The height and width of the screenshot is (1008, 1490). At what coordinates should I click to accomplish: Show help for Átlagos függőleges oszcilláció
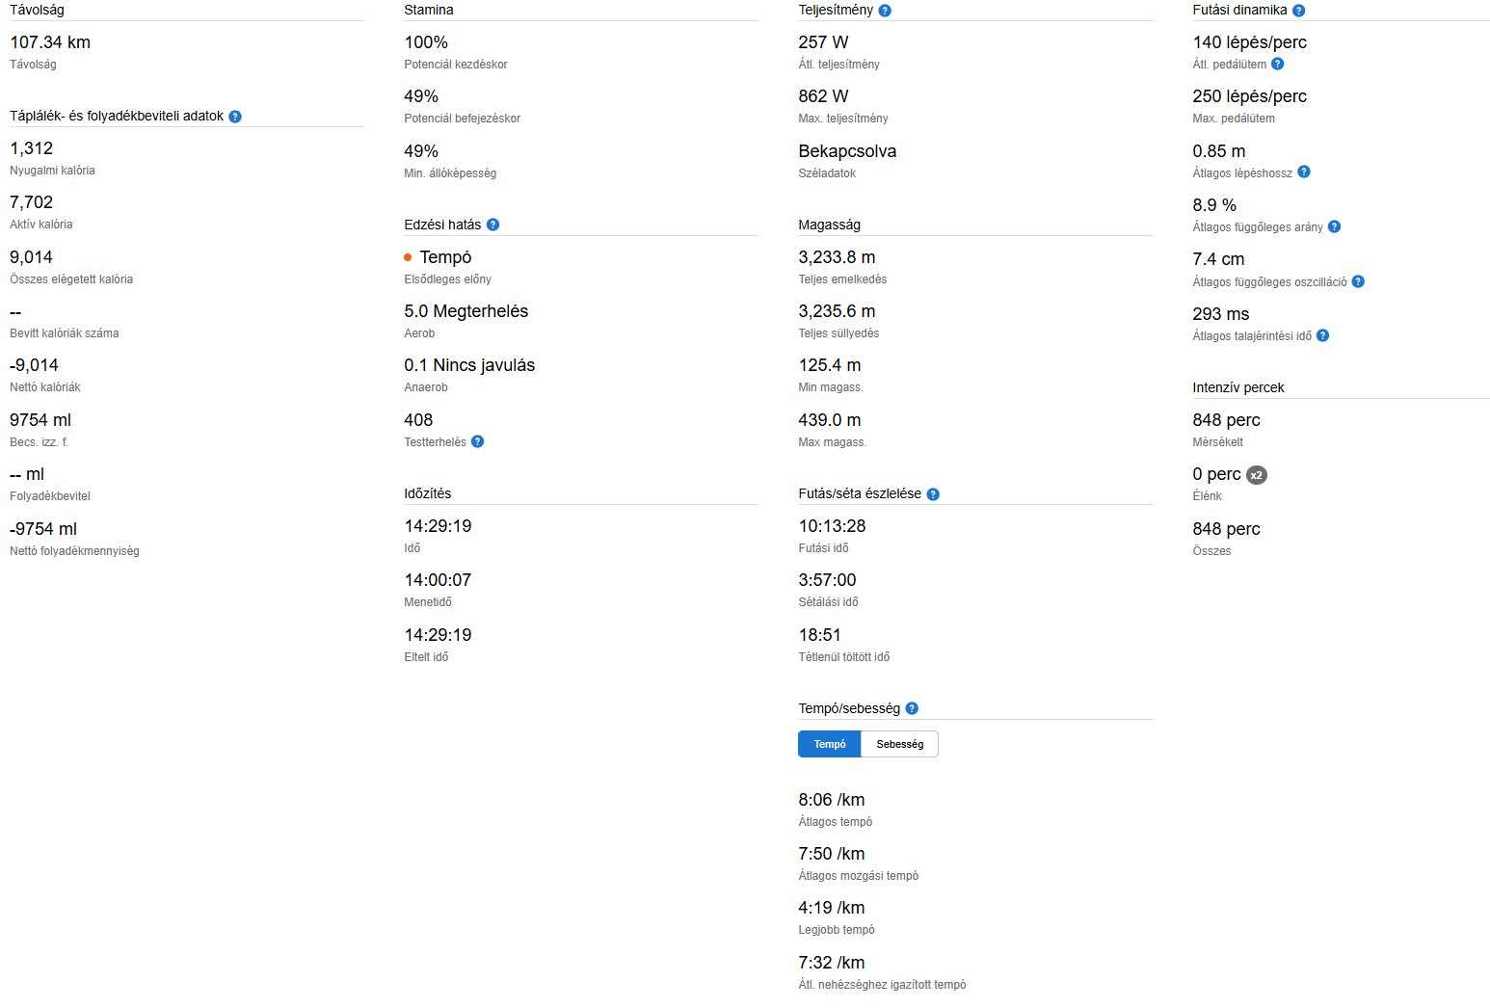point(1357,282)
